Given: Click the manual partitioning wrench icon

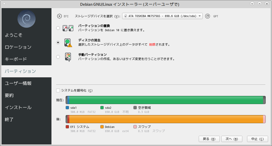Looking at the screenshot, I should (x=68, y=57).
